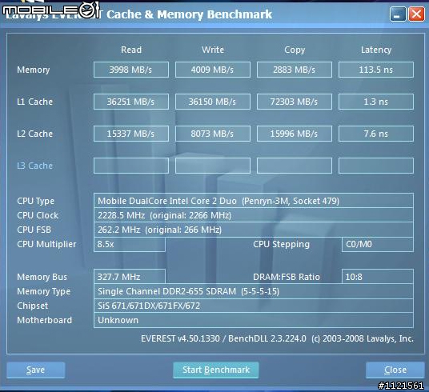Viewport: 429px width, 392px height.
Task: Click the CPU FSB label
Action: click(34, 230)
